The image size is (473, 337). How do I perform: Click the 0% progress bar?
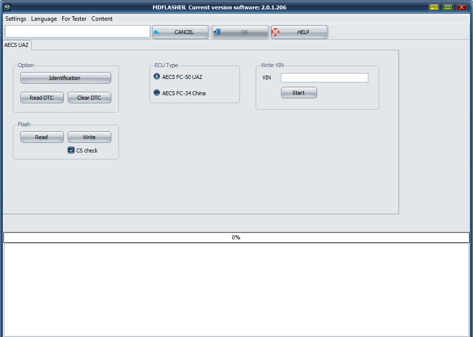point(236,237)
